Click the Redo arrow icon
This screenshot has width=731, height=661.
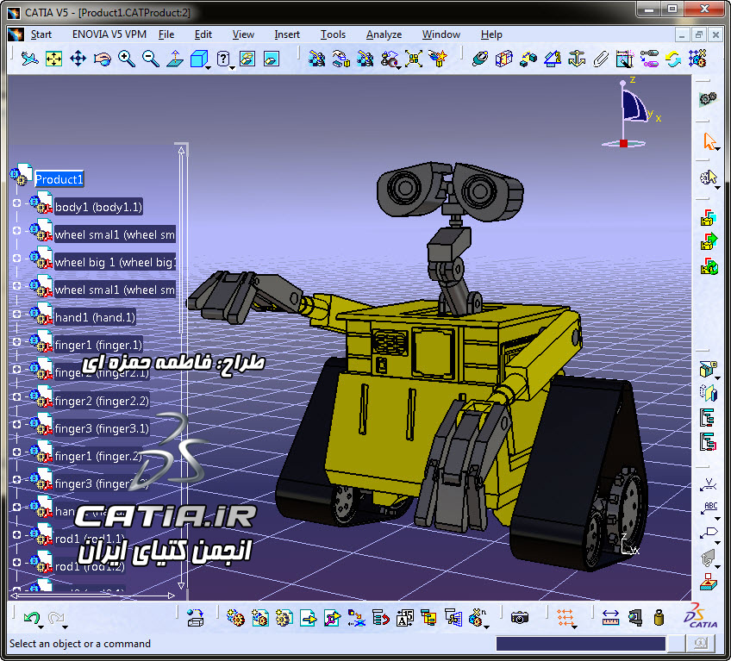55,618
